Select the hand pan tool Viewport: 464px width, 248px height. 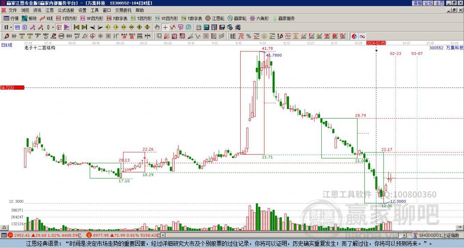click(157, 28)
